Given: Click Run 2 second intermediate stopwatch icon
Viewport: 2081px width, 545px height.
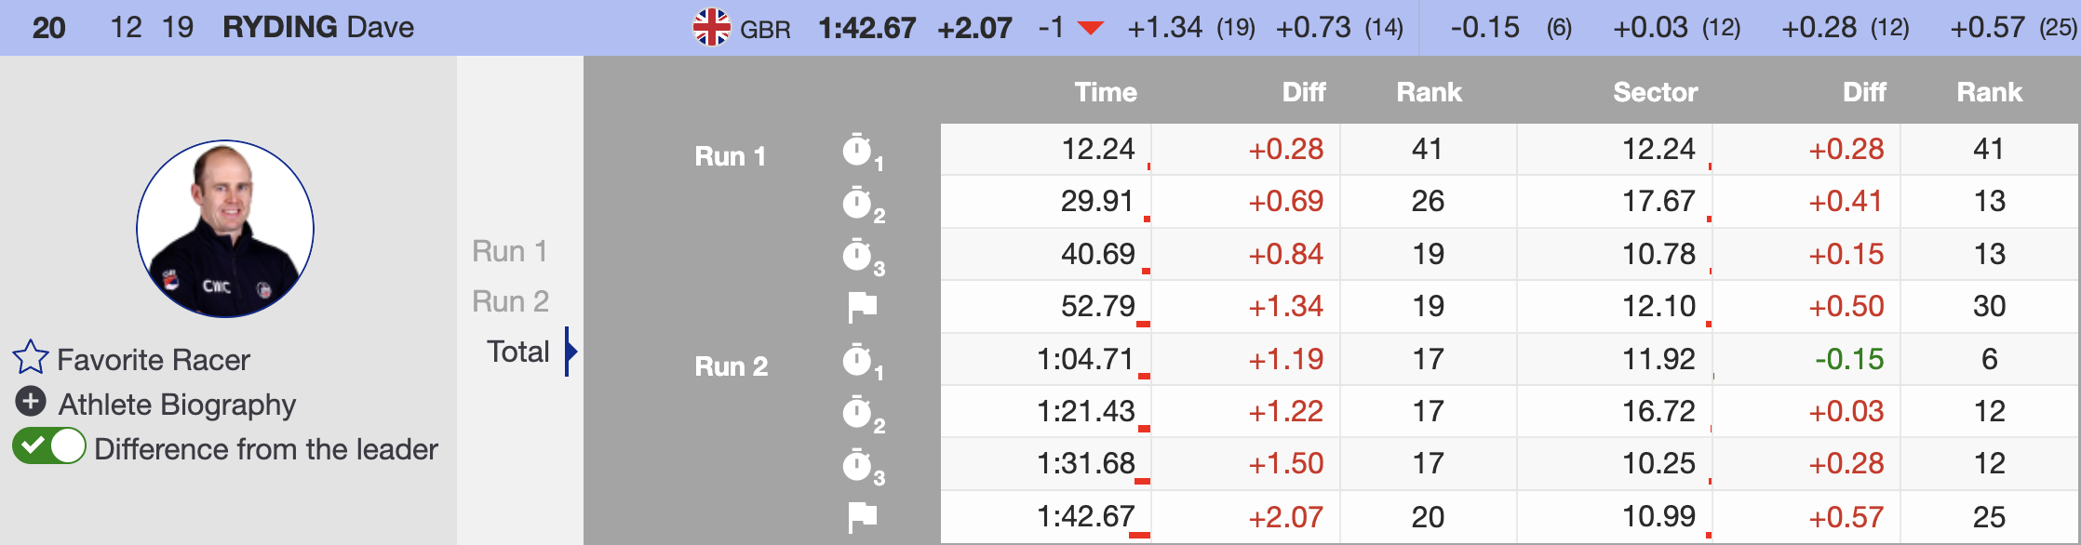Looking at the screenshot, I should pos(857,412).
